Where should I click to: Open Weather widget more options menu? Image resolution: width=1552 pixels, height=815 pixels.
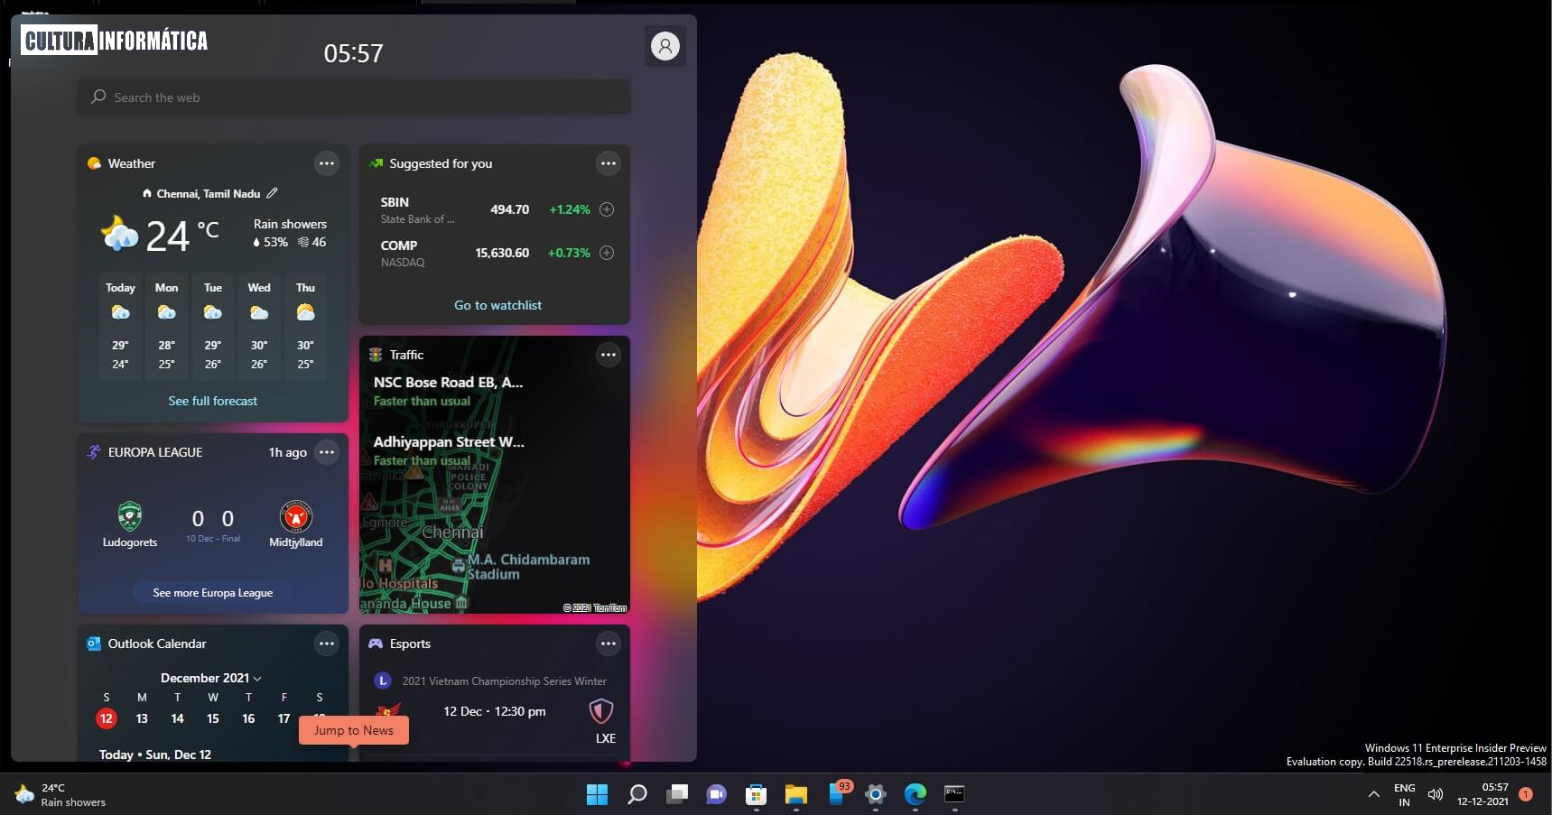[x=327, y=163]
